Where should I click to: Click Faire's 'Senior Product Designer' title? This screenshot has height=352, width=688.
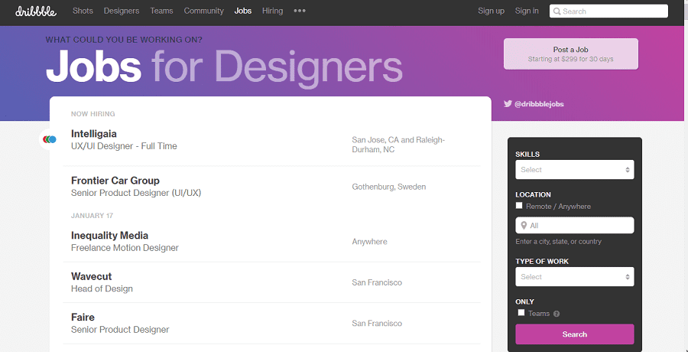[x=120, y=330]
